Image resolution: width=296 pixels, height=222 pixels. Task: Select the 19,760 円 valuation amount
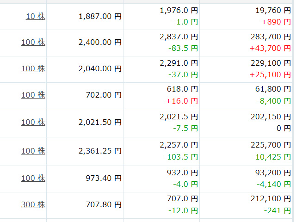(273, 10)
